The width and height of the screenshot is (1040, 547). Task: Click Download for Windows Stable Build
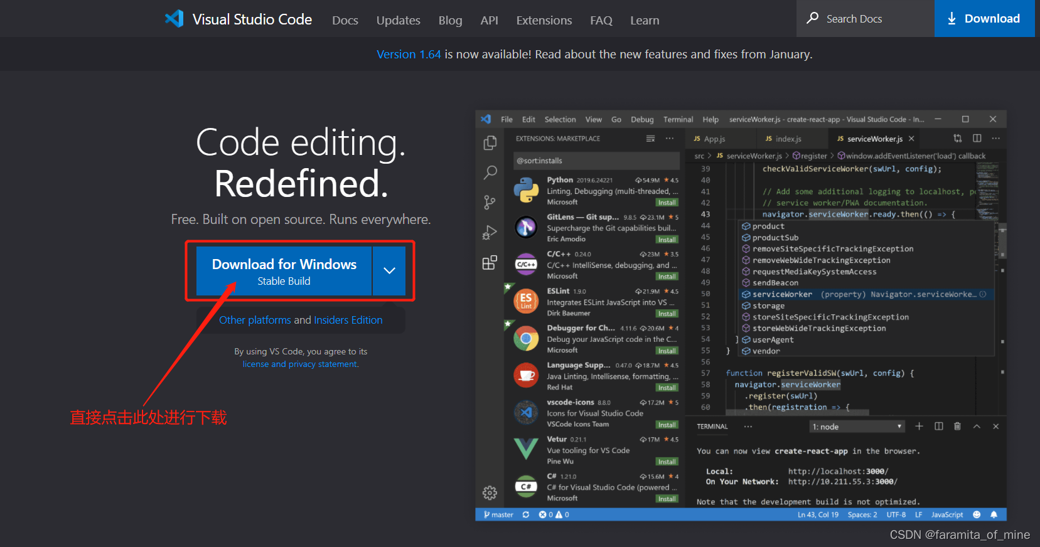[284, 271]
